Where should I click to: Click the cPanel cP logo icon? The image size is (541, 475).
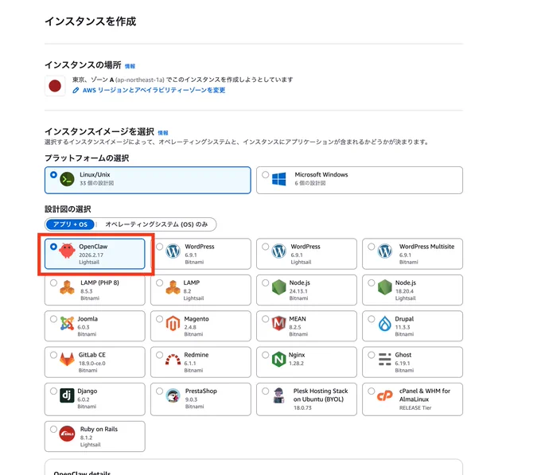pos(385,395)
